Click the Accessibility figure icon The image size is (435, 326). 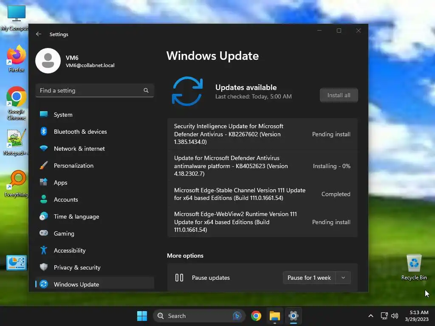point(44,250)
